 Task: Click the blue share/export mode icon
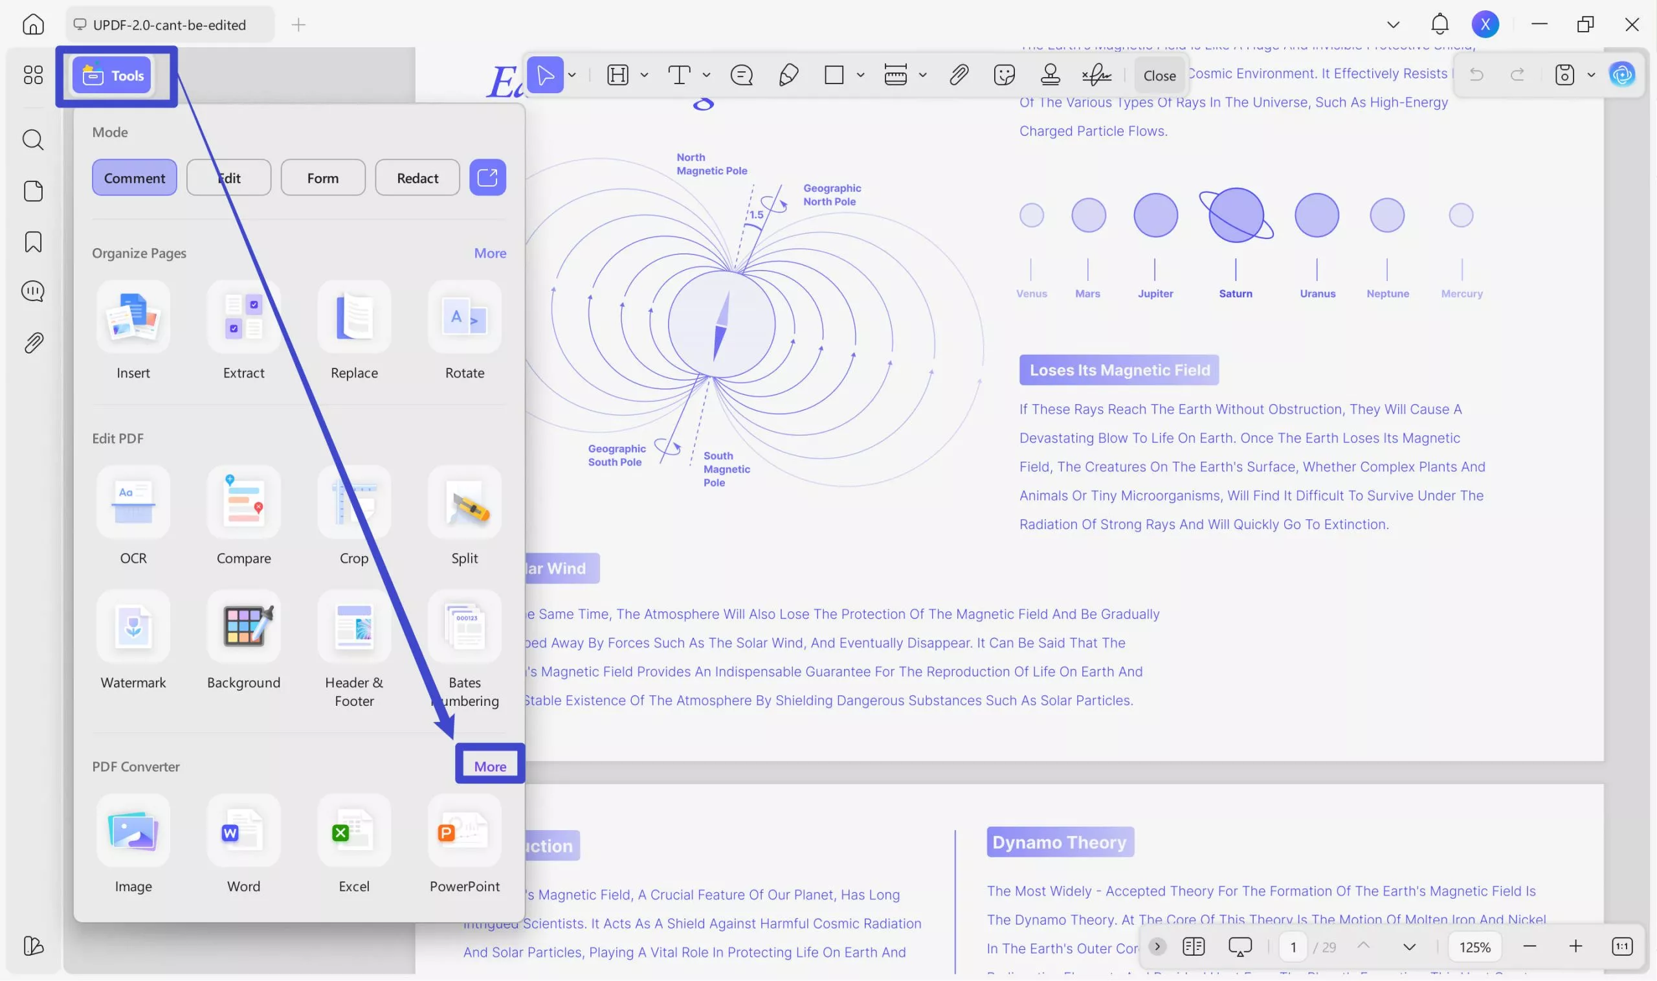[x=487, y=177]
